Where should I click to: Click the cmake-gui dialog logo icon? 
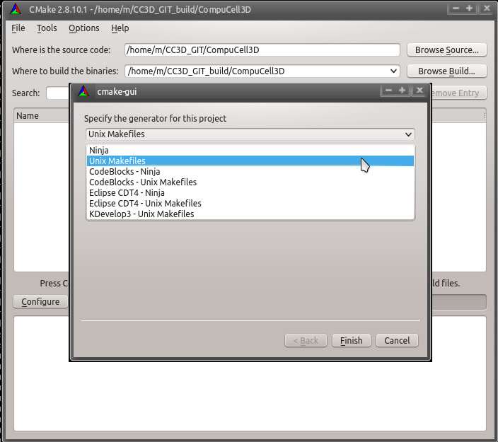[83, 91]
